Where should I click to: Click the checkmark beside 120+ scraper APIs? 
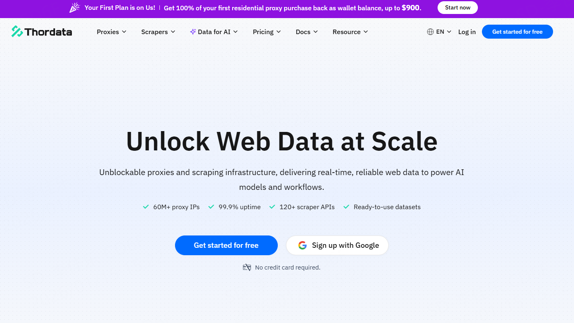[272, 207]
